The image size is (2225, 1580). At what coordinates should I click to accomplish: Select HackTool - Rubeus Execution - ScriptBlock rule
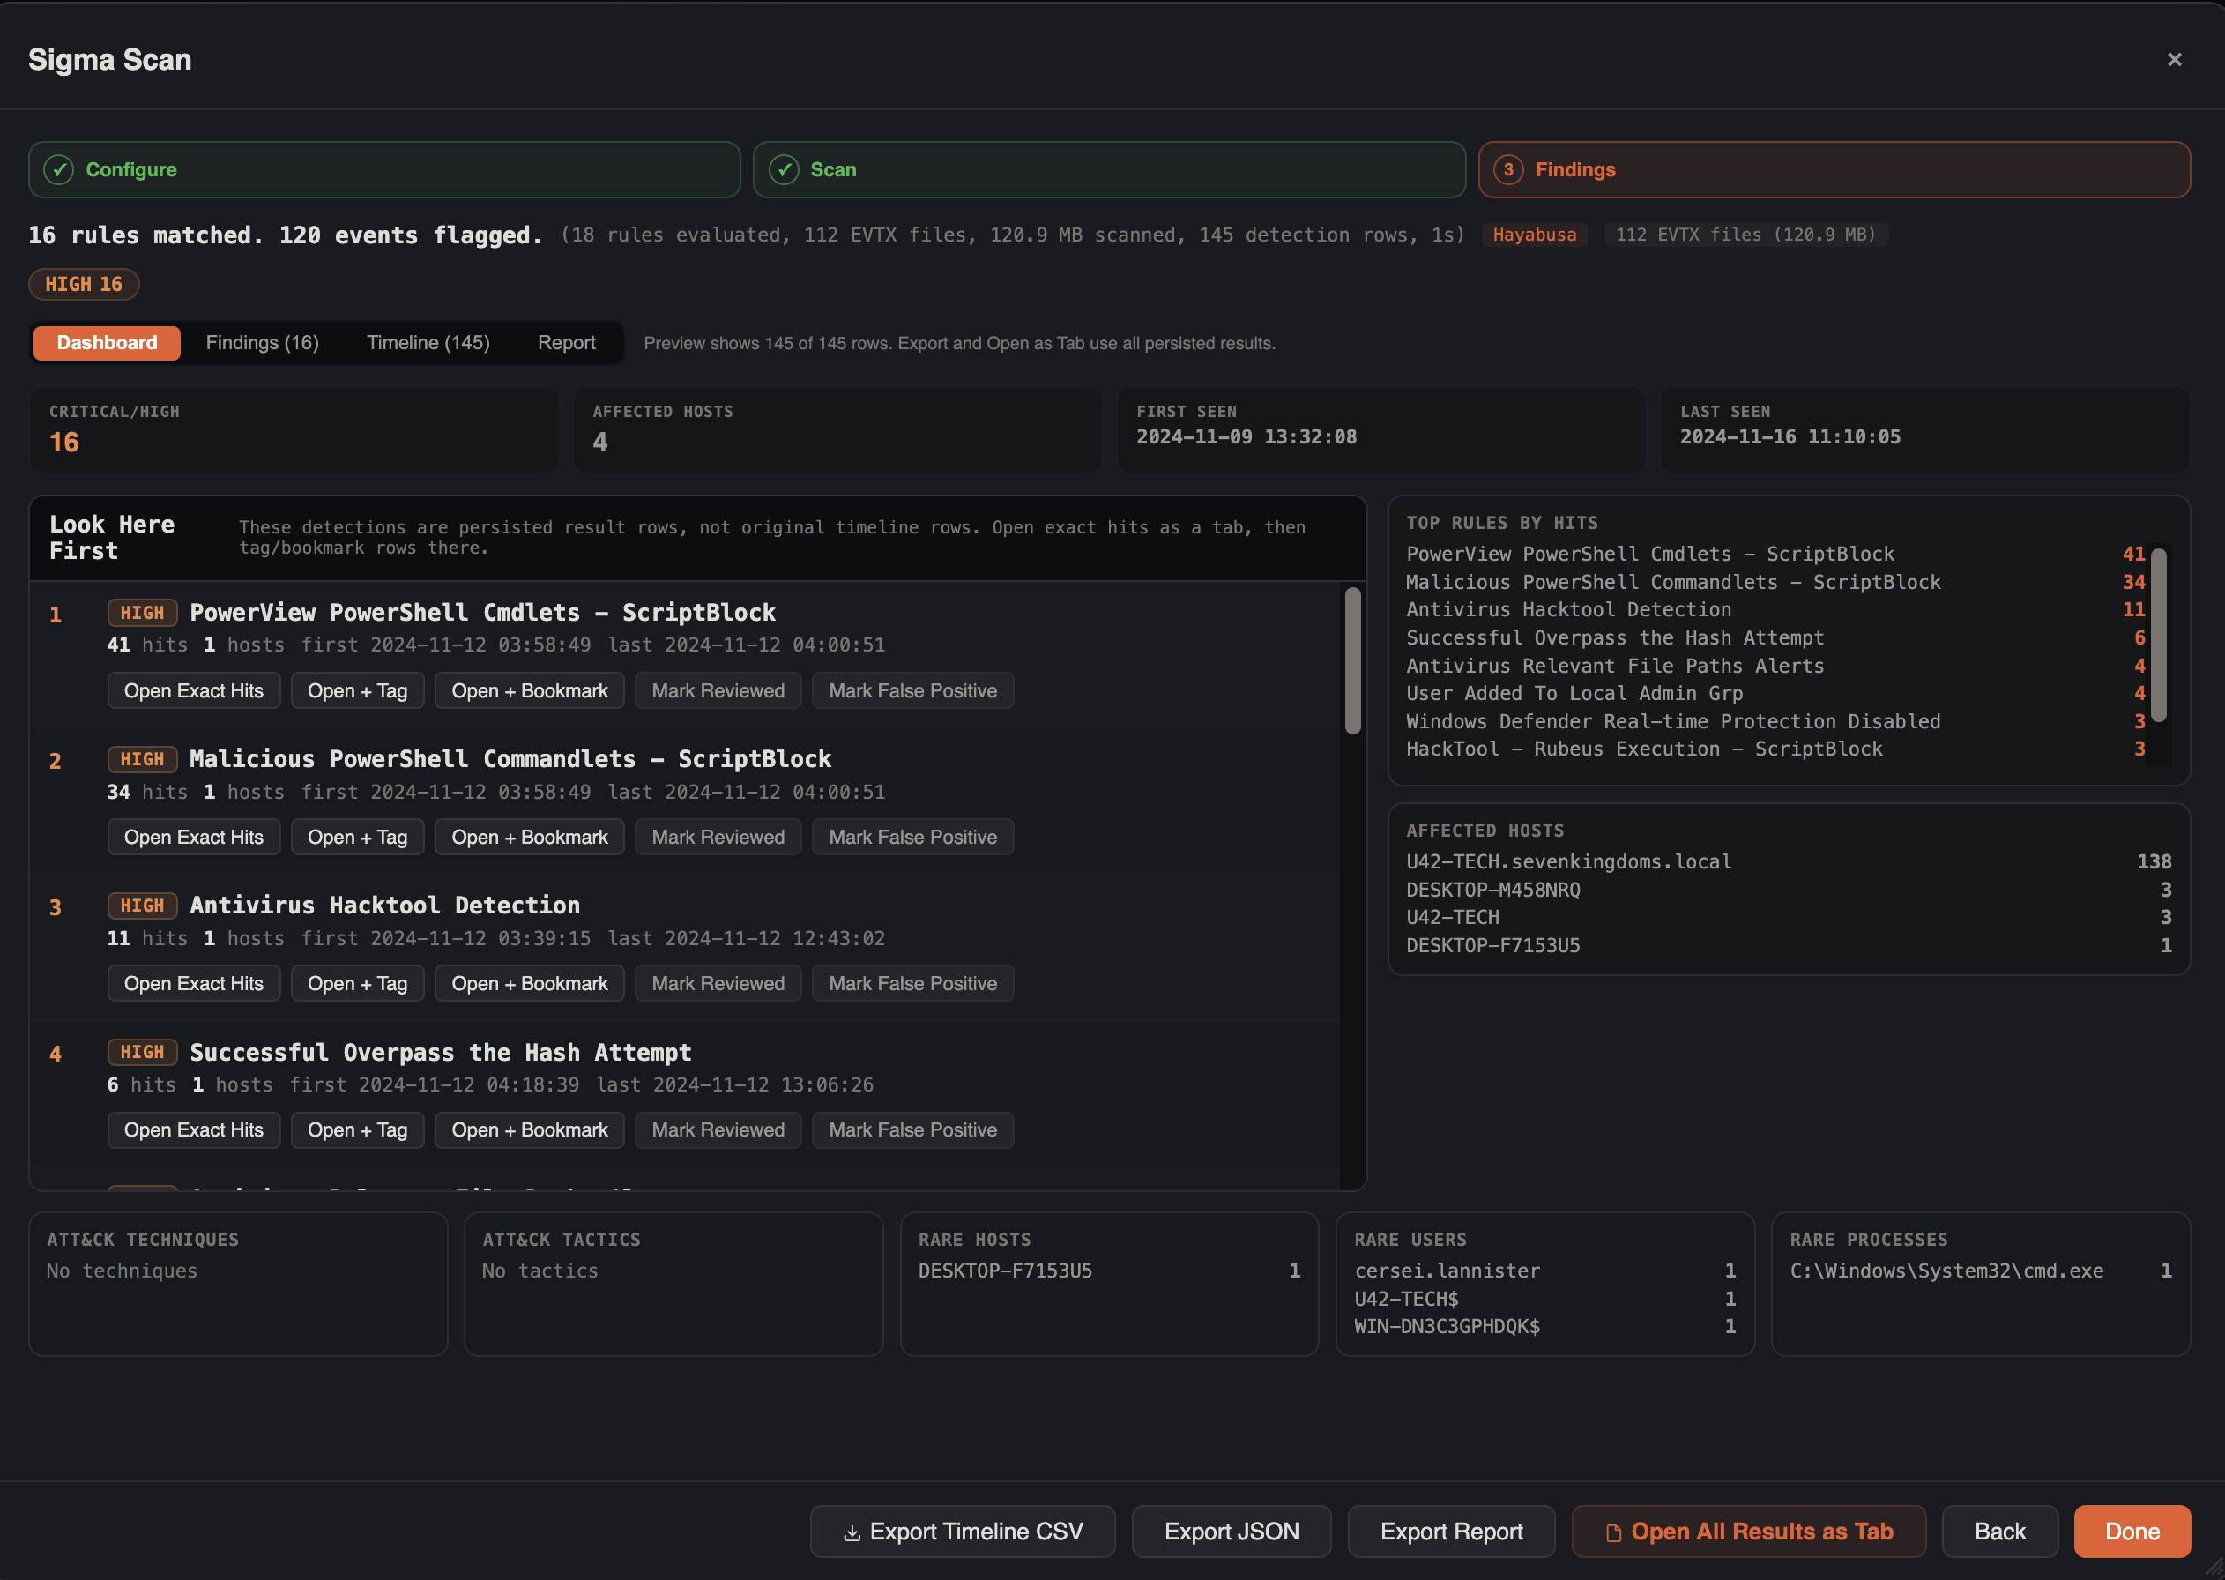pos(1775,749)
